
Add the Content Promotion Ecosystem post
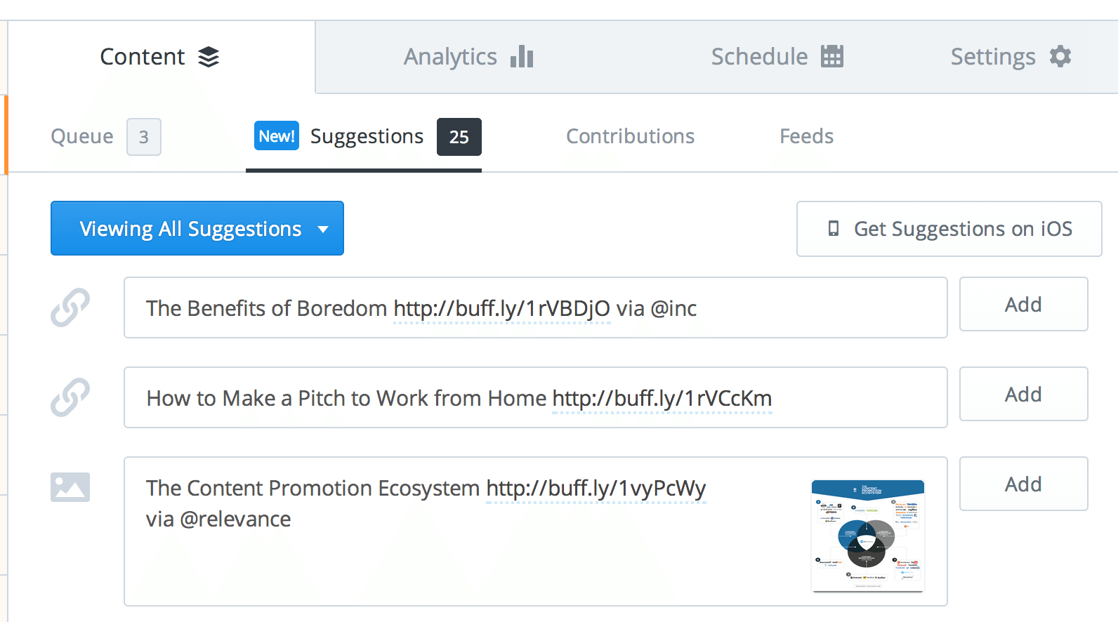coord(1022,484)
